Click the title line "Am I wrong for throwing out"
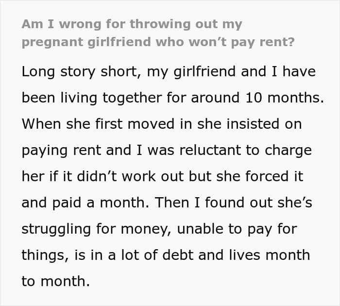Viewport: 340px width, 306px height. (x=132, y=24)
